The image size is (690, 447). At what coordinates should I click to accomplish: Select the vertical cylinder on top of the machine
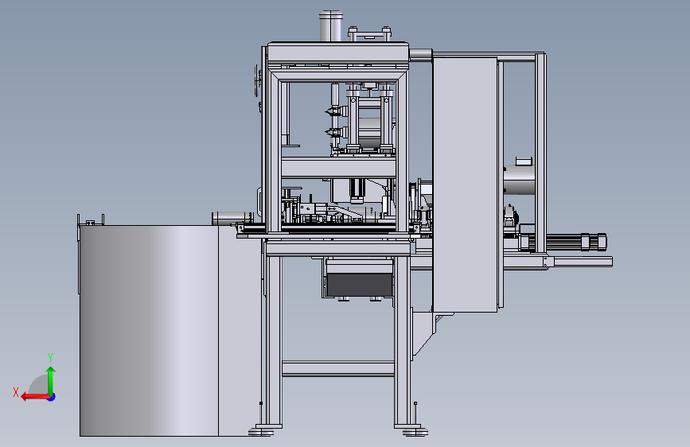point(331,26)
